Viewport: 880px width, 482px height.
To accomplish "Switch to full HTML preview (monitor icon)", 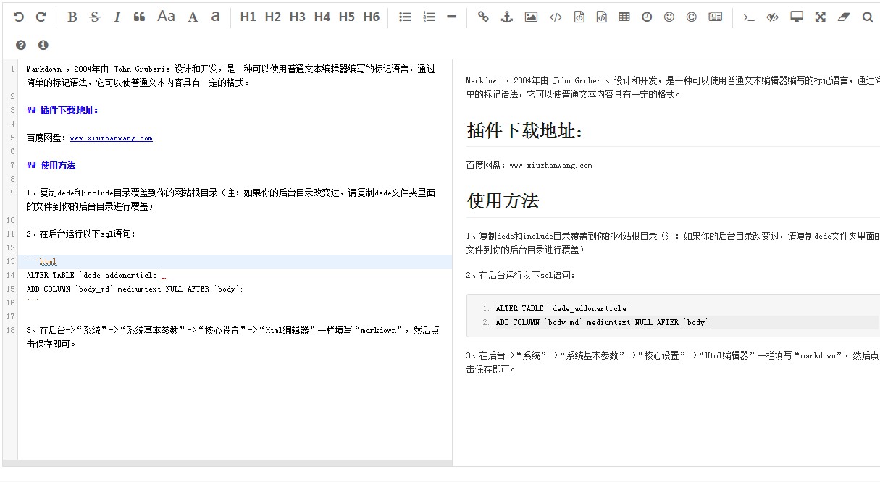I will (x=797, y=17).
